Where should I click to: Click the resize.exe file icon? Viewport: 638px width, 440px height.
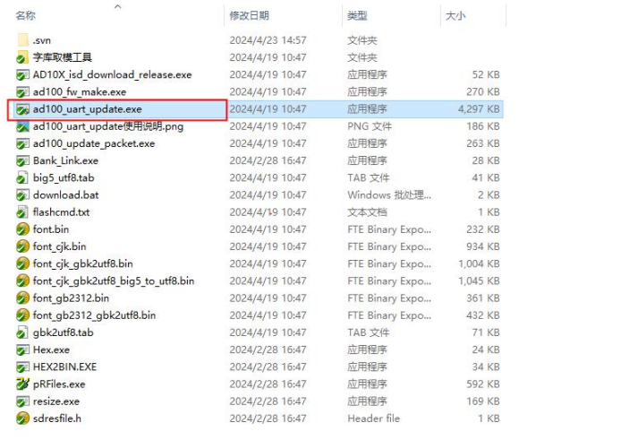(22, 401)
